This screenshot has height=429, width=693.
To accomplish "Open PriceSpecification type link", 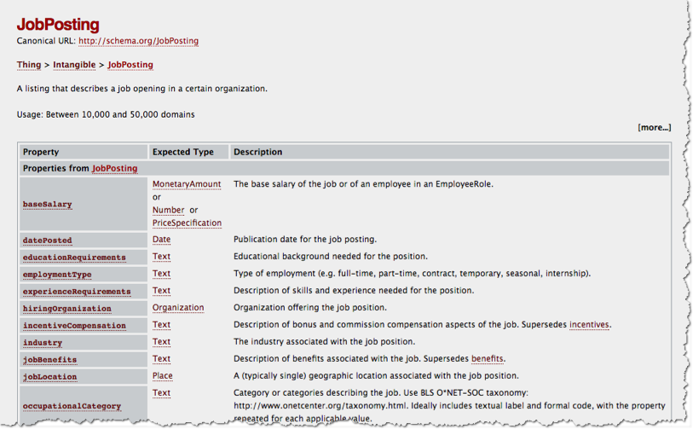I will (x=187, y=223).
